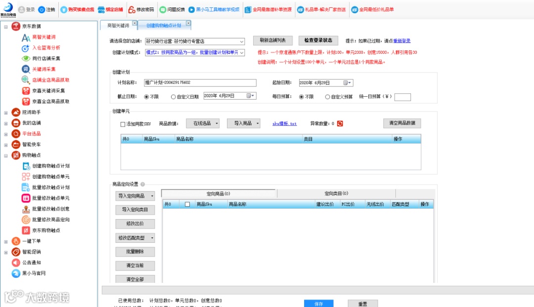Image resolution: width=534 pixels, height=307 pixels.
Task: Collapse the 购物触点 tree node
Action: pyautogui.click(x=6, y=155)
